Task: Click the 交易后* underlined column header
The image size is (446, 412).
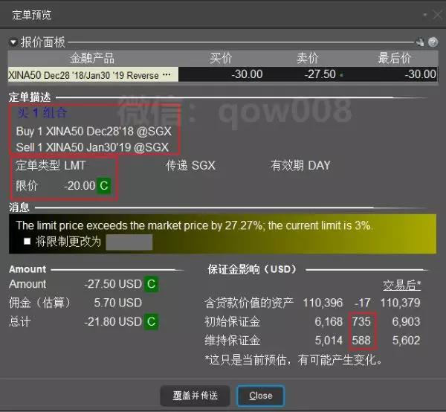Action: [x=401, y=285]
